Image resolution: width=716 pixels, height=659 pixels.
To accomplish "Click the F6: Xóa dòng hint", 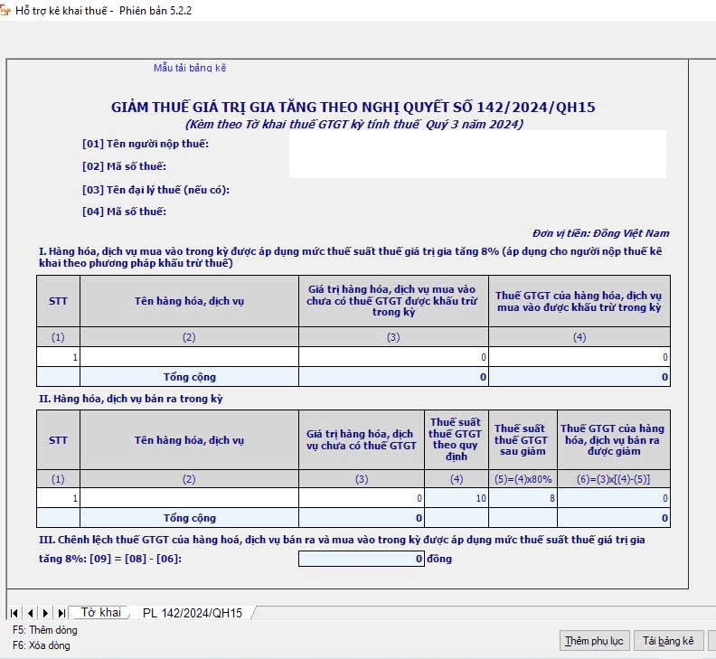I will point(41,645).
